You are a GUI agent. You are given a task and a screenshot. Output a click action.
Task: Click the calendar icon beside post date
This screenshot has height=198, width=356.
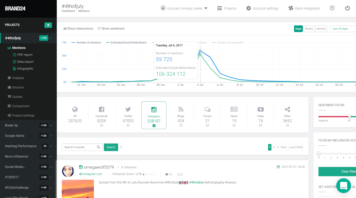(279, 167)
